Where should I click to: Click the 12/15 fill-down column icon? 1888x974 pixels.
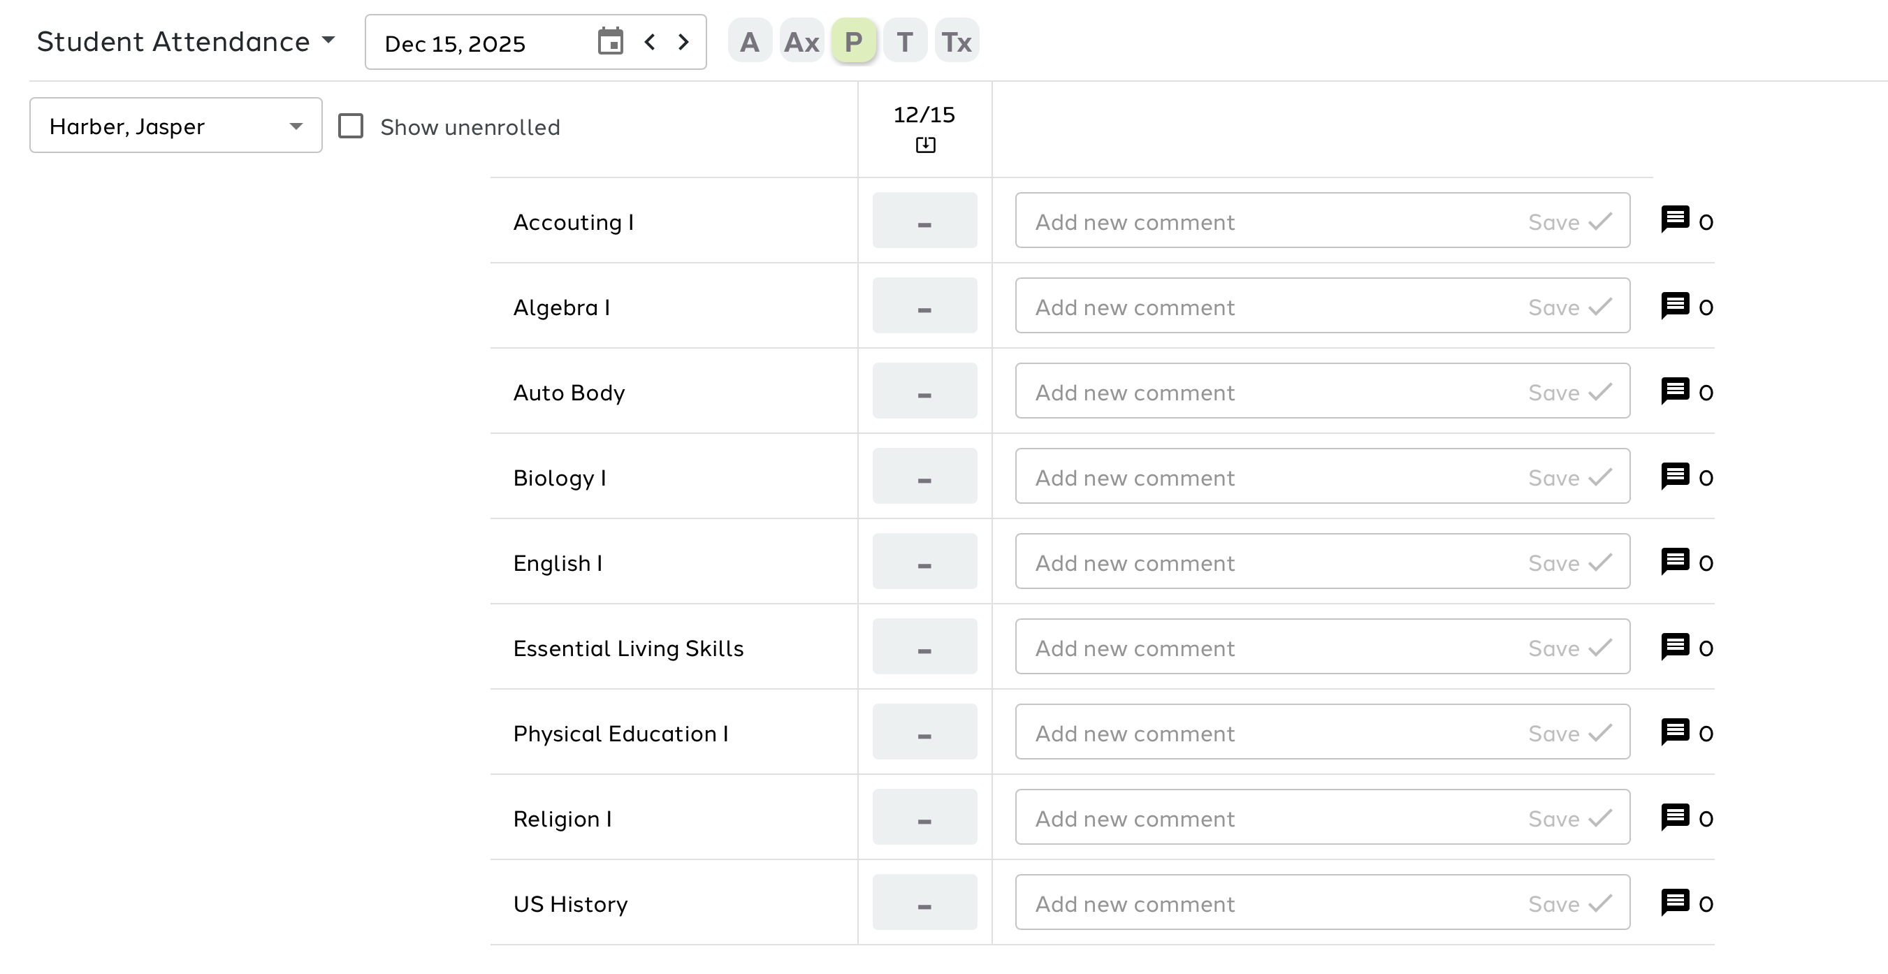click(x=925, y=145)
